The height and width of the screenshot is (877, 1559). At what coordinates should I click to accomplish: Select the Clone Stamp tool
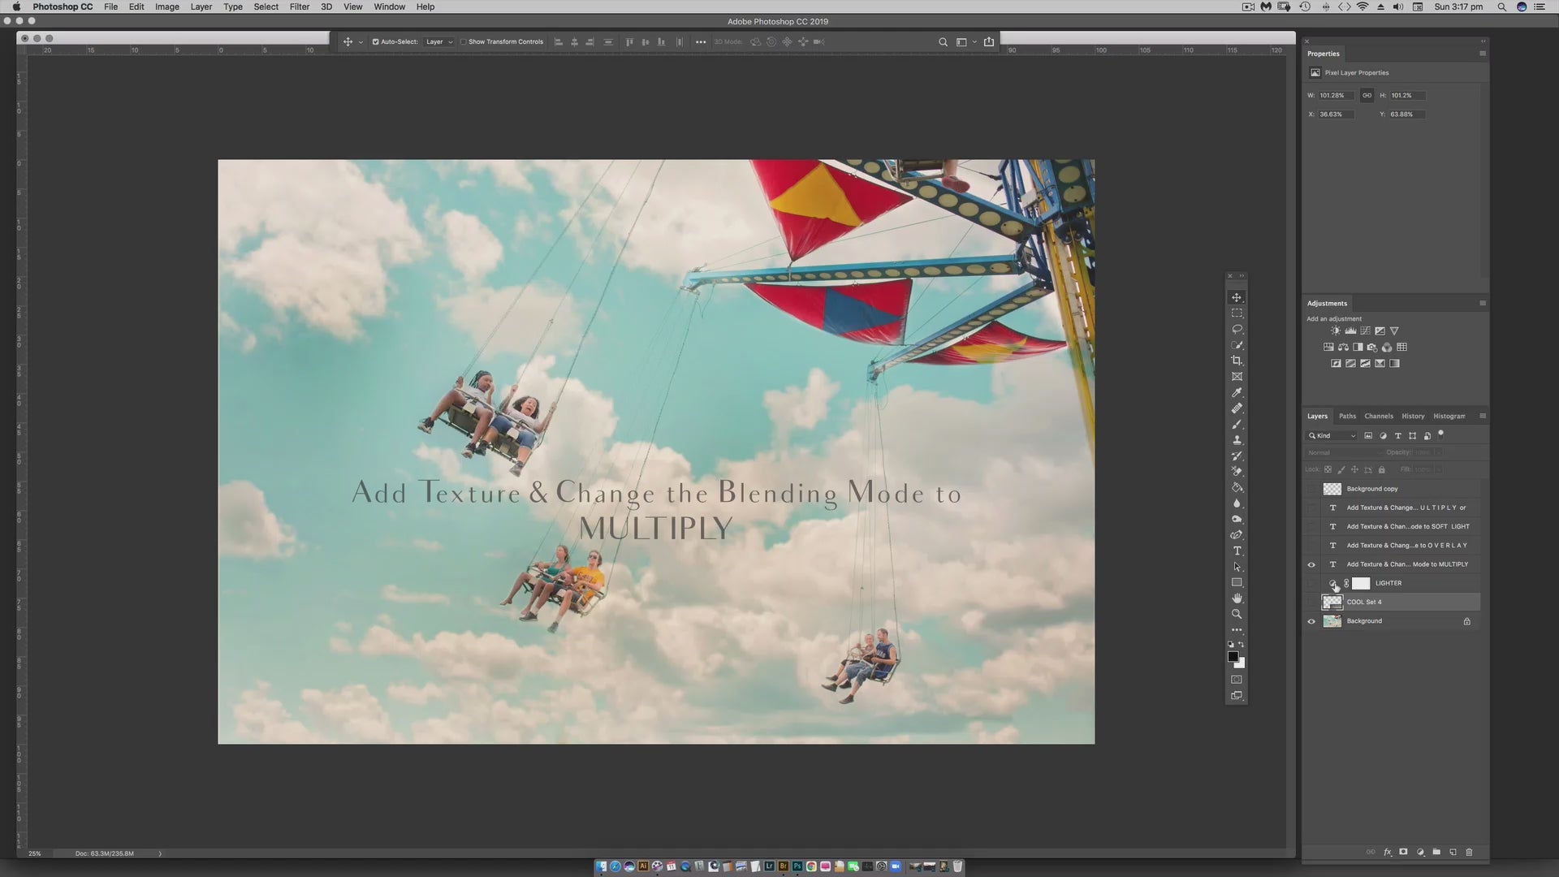coord(1237,440)
